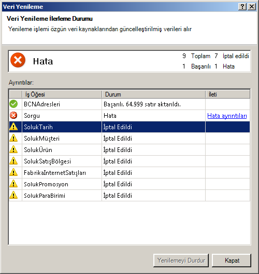Viewport: 259px width, 274px height.
Task: Click the 'Toplam' summary label
Action: [201, 56]
